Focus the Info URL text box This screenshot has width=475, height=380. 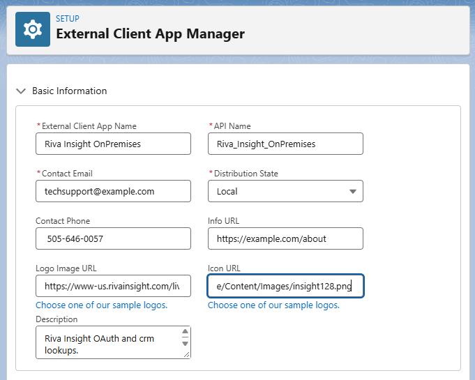285,238
